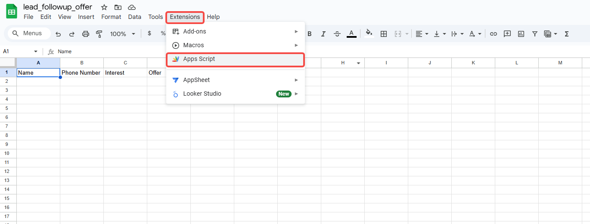This screenshot has width=590, height=224.
Task: Open the fill color picker
Action: pos(369,33)
